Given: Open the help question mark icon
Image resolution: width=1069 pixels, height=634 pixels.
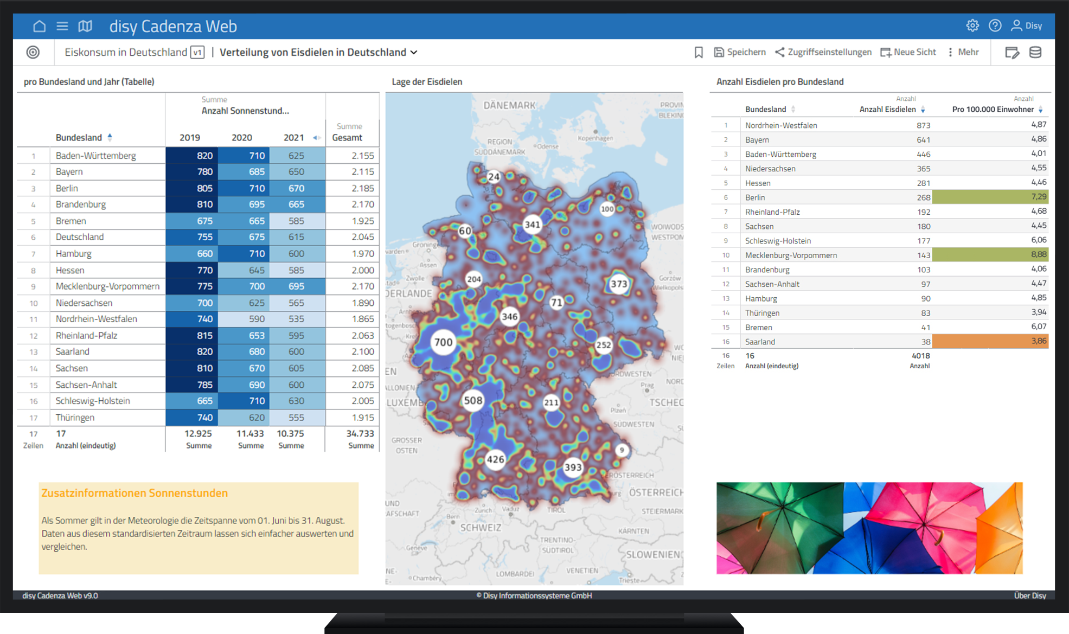Looking at the screenshot, I should 995,25.
